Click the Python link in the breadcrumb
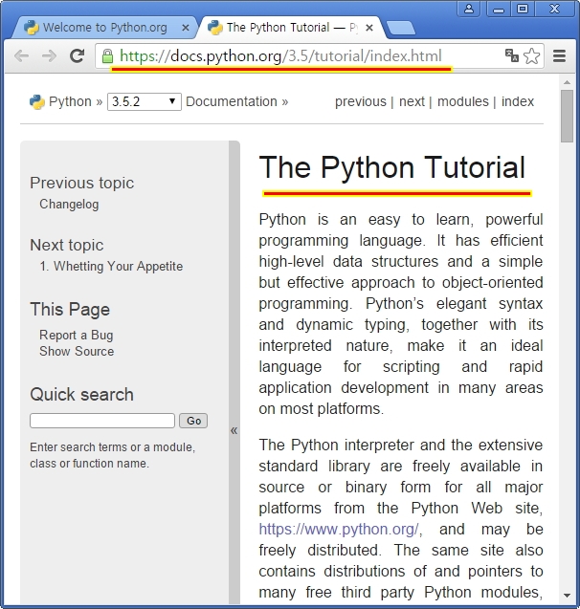Viewport: 580px width, 609px height. click(x=70, y=101)
